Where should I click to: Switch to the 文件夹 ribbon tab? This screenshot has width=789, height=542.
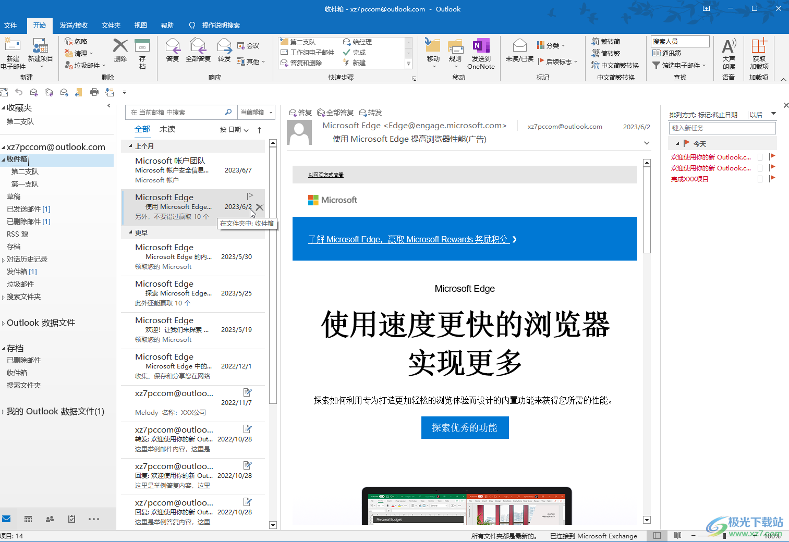pyautogui.click(x=111, y=25)
